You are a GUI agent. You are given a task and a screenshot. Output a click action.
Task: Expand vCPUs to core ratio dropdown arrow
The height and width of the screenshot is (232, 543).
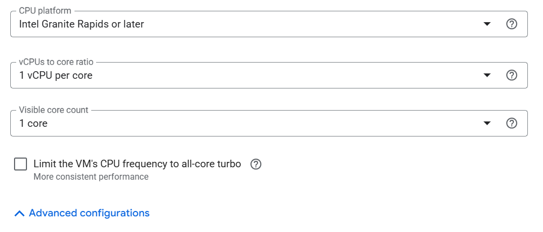pyautogui.click(x=487, y=76)
